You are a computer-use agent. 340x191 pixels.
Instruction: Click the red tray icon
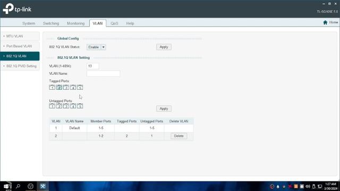pos(290,186)
